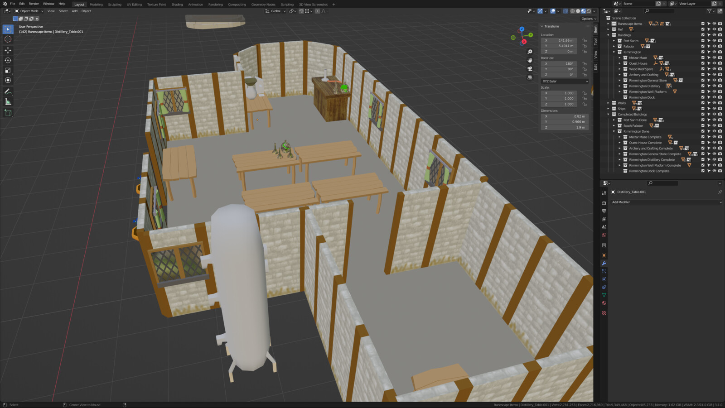
Task: Hide the Buildings collection via its eye icon
Action: [x=714, y=35]
